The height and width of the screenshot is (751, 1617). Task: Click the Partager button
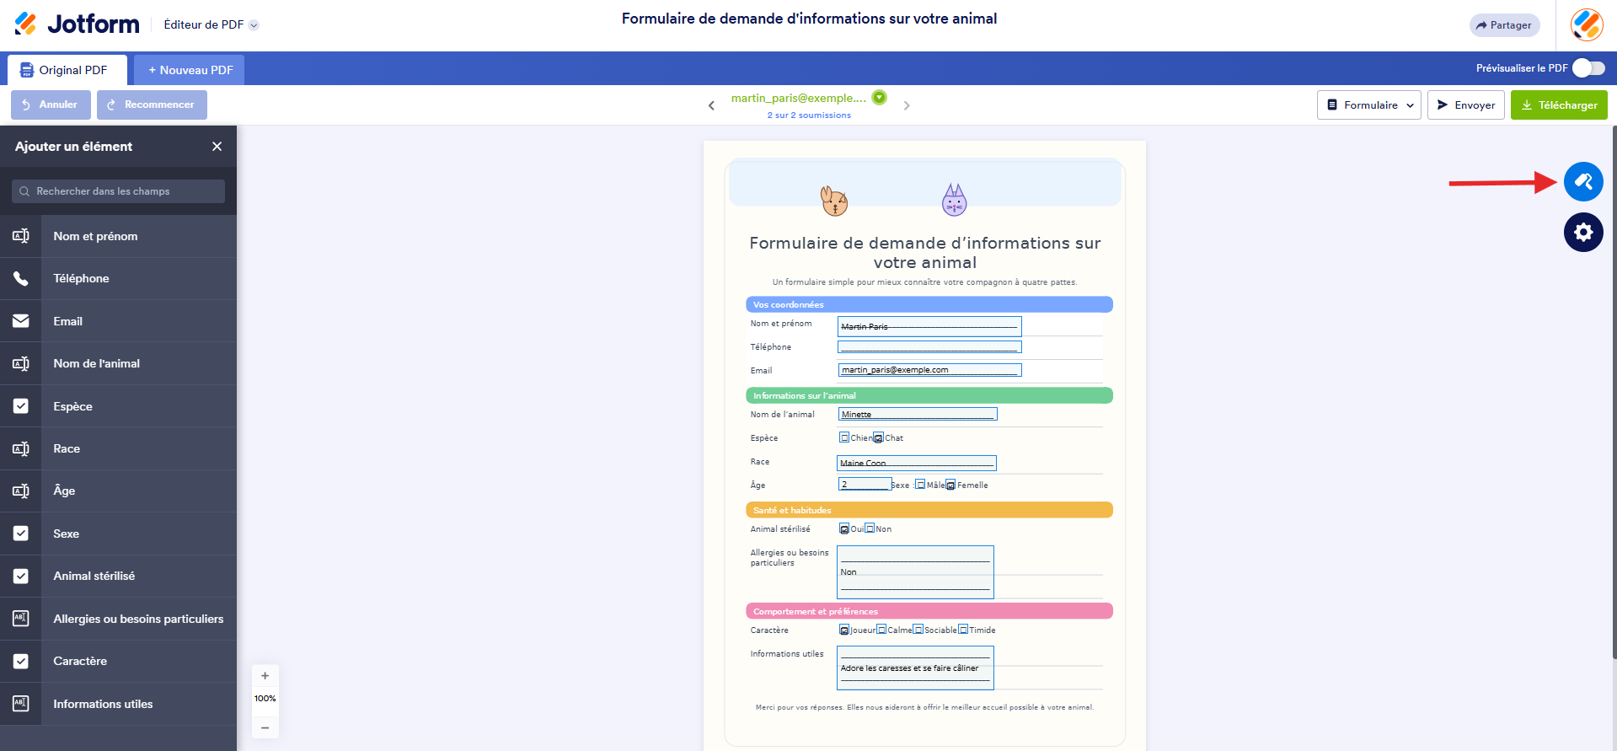[x=1504, y=25]
